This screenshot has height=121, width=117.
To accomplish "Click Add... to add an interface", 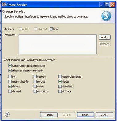I will (105, 37).
